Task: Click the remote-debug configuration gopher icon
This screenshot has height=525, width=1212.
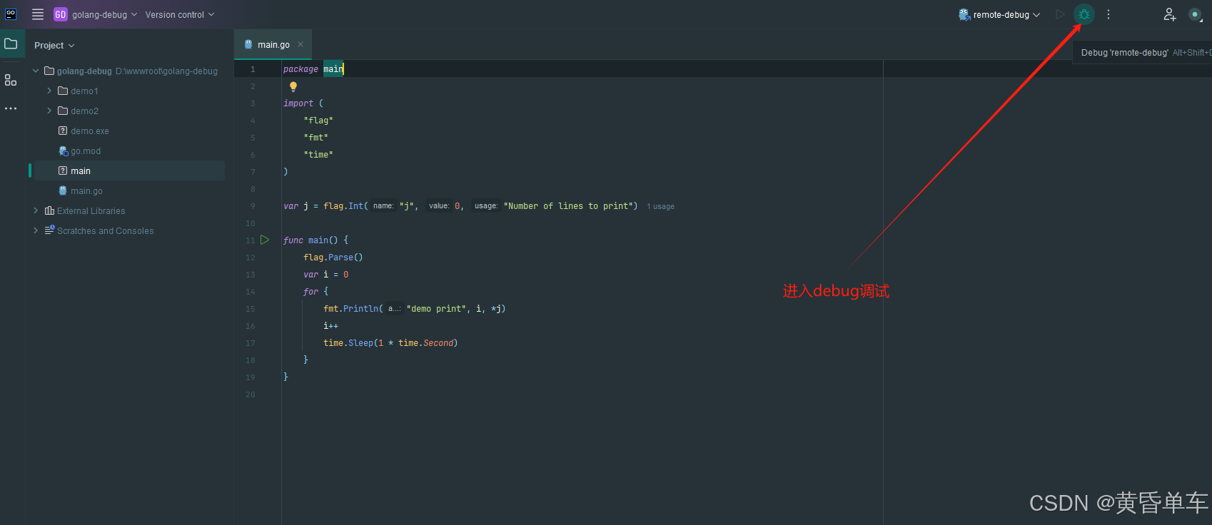Action: 964,14
